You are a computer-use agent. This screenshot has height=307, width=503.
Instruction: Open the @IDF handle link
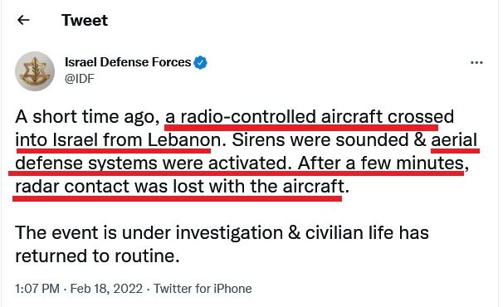click(x=80, y=78)
